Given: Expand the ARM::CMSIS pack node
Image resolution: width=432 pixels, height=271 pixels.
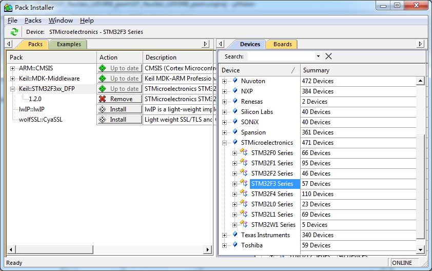Looking at the screenshot, I should (x=12, y=68).
